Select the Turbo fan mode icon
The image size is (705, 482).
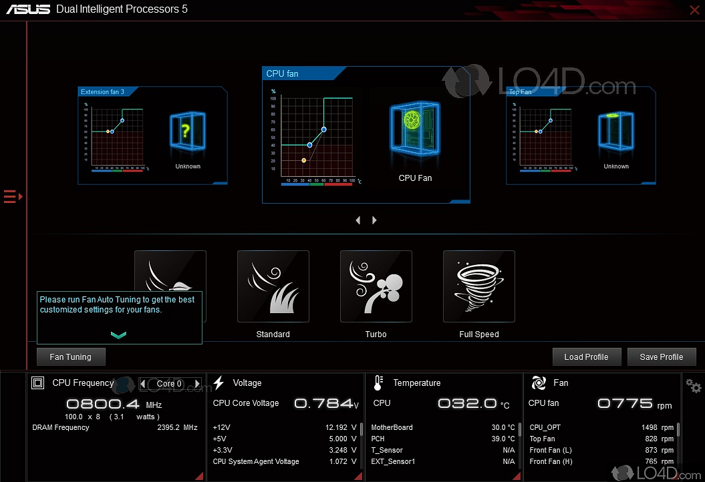click(x=376, y=286)
